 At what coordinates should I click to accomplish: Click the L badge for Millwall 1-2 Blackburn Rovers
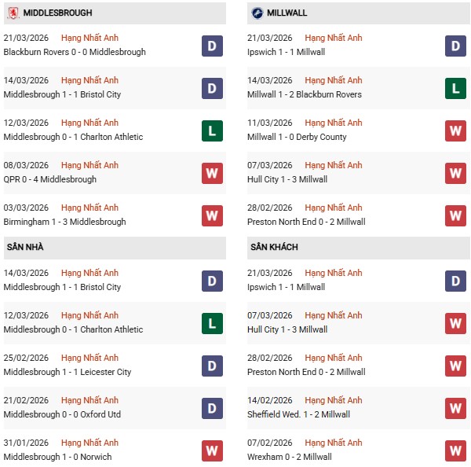click(x=455, y=88)
